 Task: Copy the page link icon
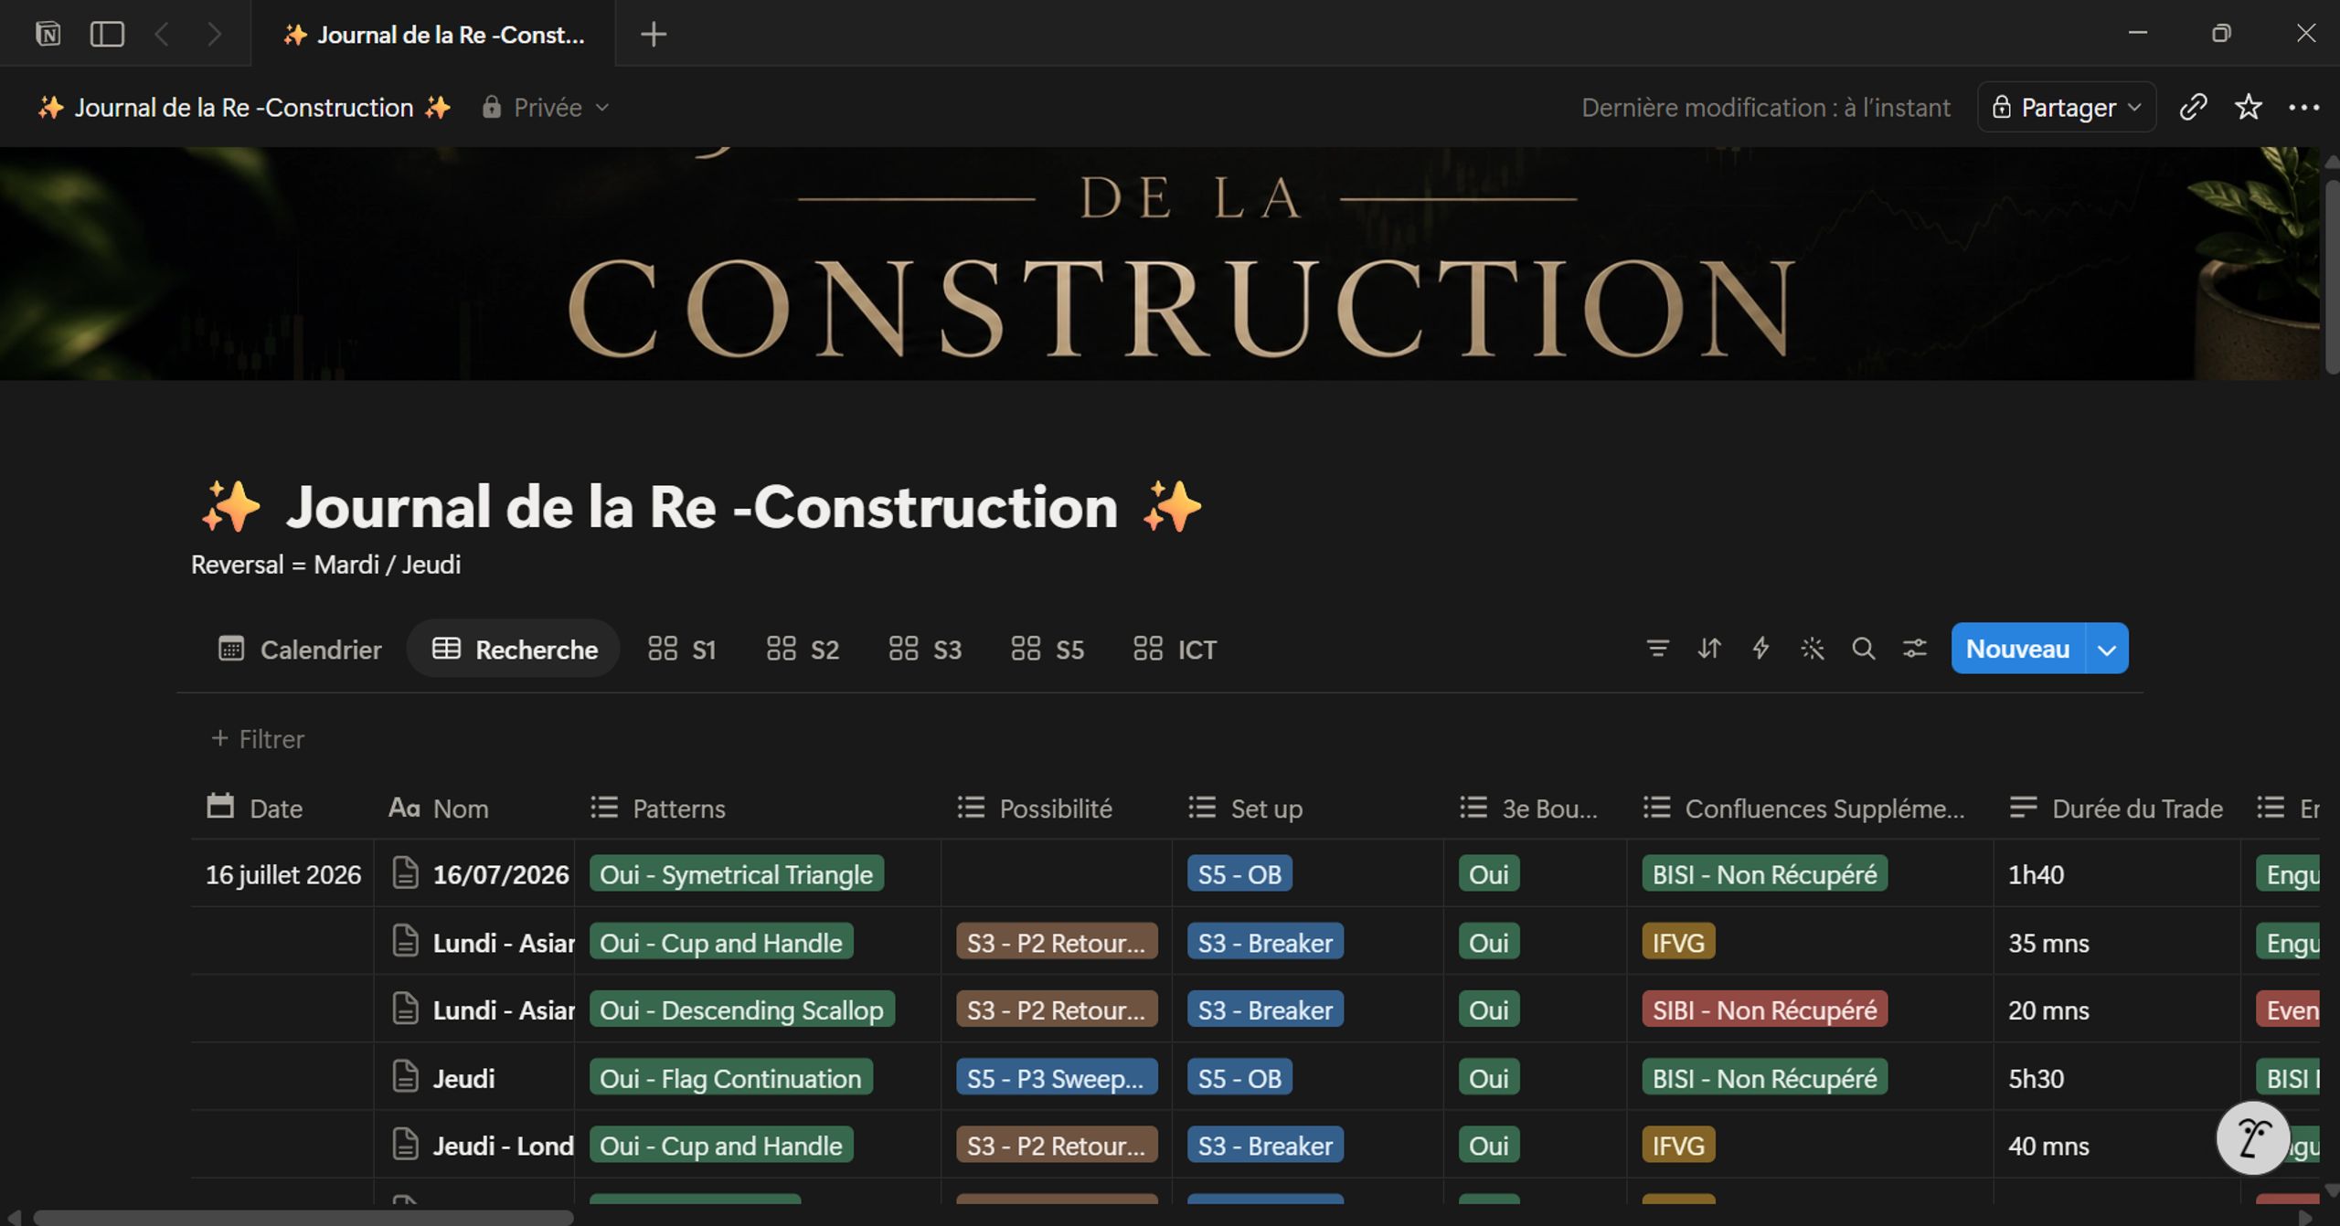[x=2193, y=108]
